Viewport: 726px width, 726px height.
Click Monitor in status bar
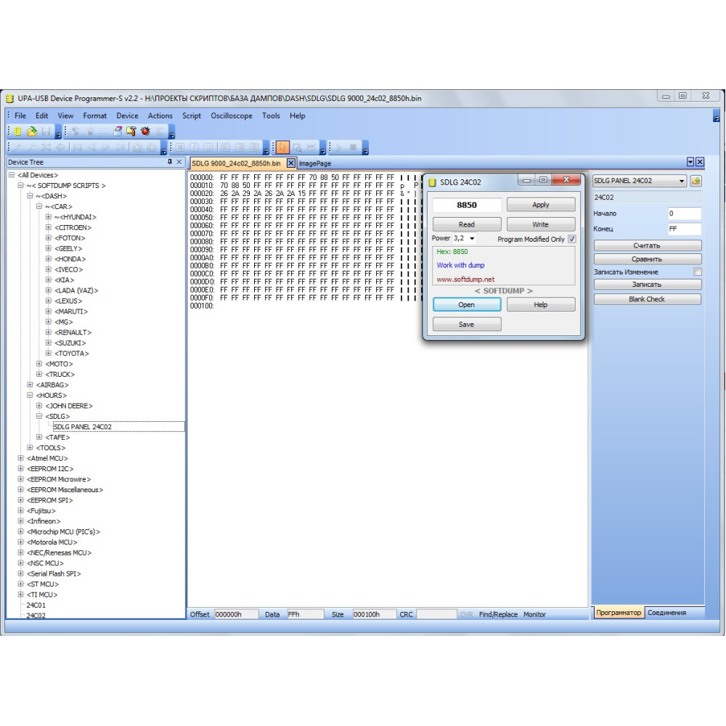[x=534, y=614]
